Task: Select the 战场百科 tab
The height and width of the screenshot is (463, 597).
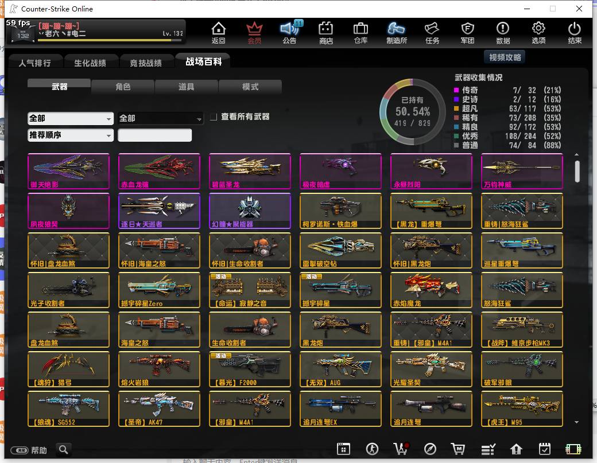Action: tap(203, 61)
